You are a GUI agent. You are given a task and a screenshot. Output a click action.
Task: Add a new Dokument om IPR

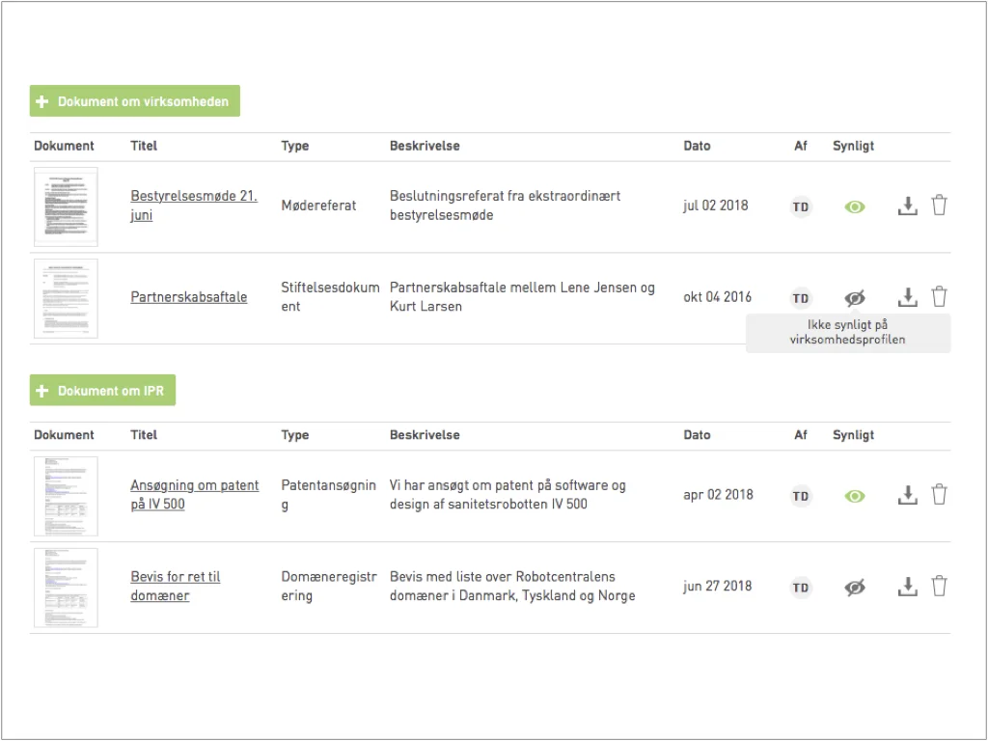click(102, 391)
